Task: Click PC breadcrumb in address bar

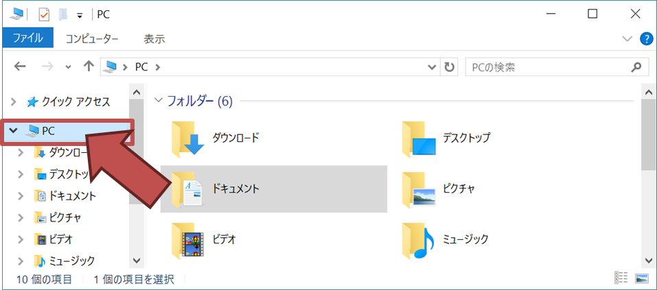Action: [141, 67]
